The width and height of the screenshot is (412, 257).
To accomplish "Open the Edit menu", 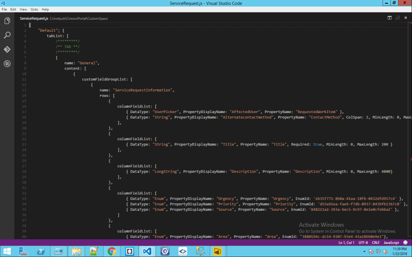I will coord(13,9).
